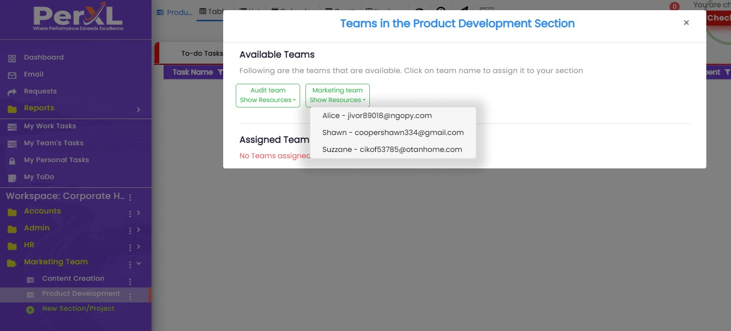Image resolution: width=731 pixels, height=331 pixels.
Task: Collapse the Marketing Team folder chevron
Action: pyautogui.click(x=138, y=263)
